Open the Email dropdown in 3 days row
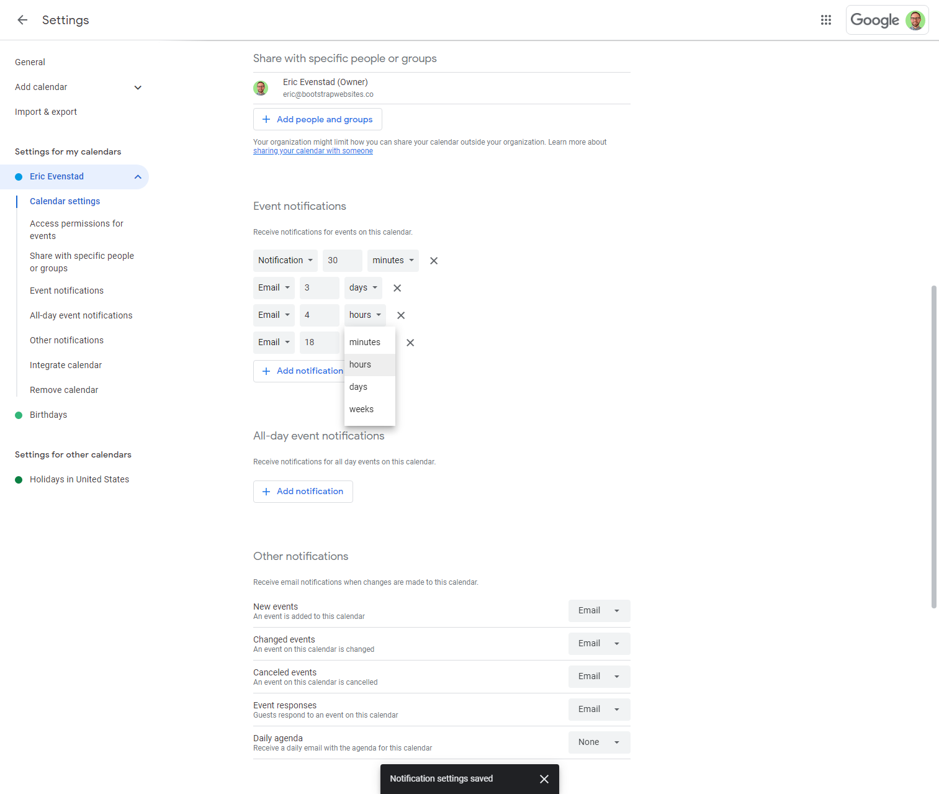This screenshot has height=794, width=939. tap(274, 288)
